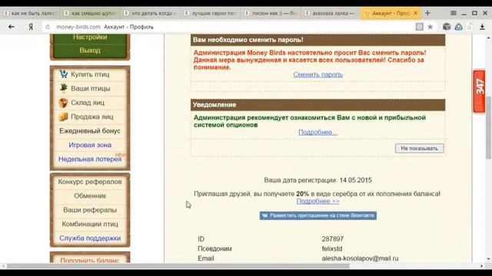Open Продажа яиц page
The width and height of the screenshot is (492, 276).
click(92, 117)
